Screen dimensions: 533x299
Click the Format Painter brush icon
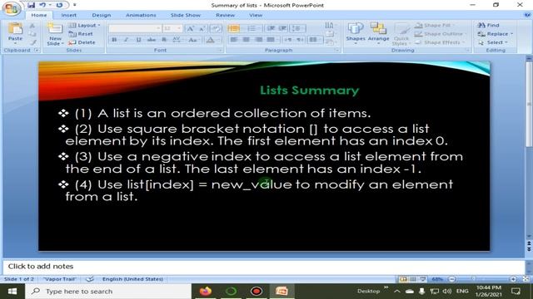(x=32, y=42)
